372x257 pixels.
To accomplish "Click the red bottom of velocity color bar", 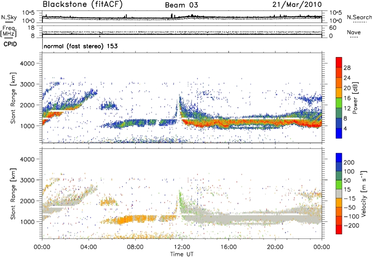I will pyautogui.click(x=339, y=230).
